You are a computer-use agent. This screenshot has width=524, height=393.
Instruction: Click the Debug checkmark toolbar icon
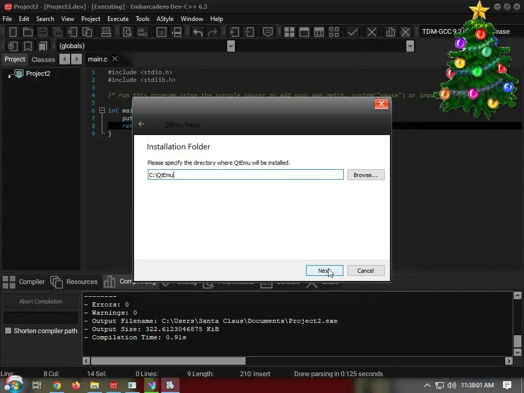[x=353, y=32]
